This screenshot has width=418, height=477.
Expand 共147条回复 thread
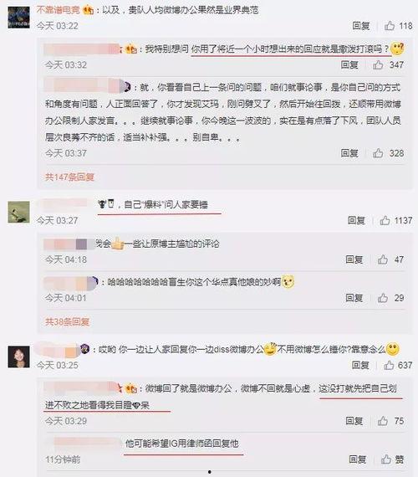69,177
